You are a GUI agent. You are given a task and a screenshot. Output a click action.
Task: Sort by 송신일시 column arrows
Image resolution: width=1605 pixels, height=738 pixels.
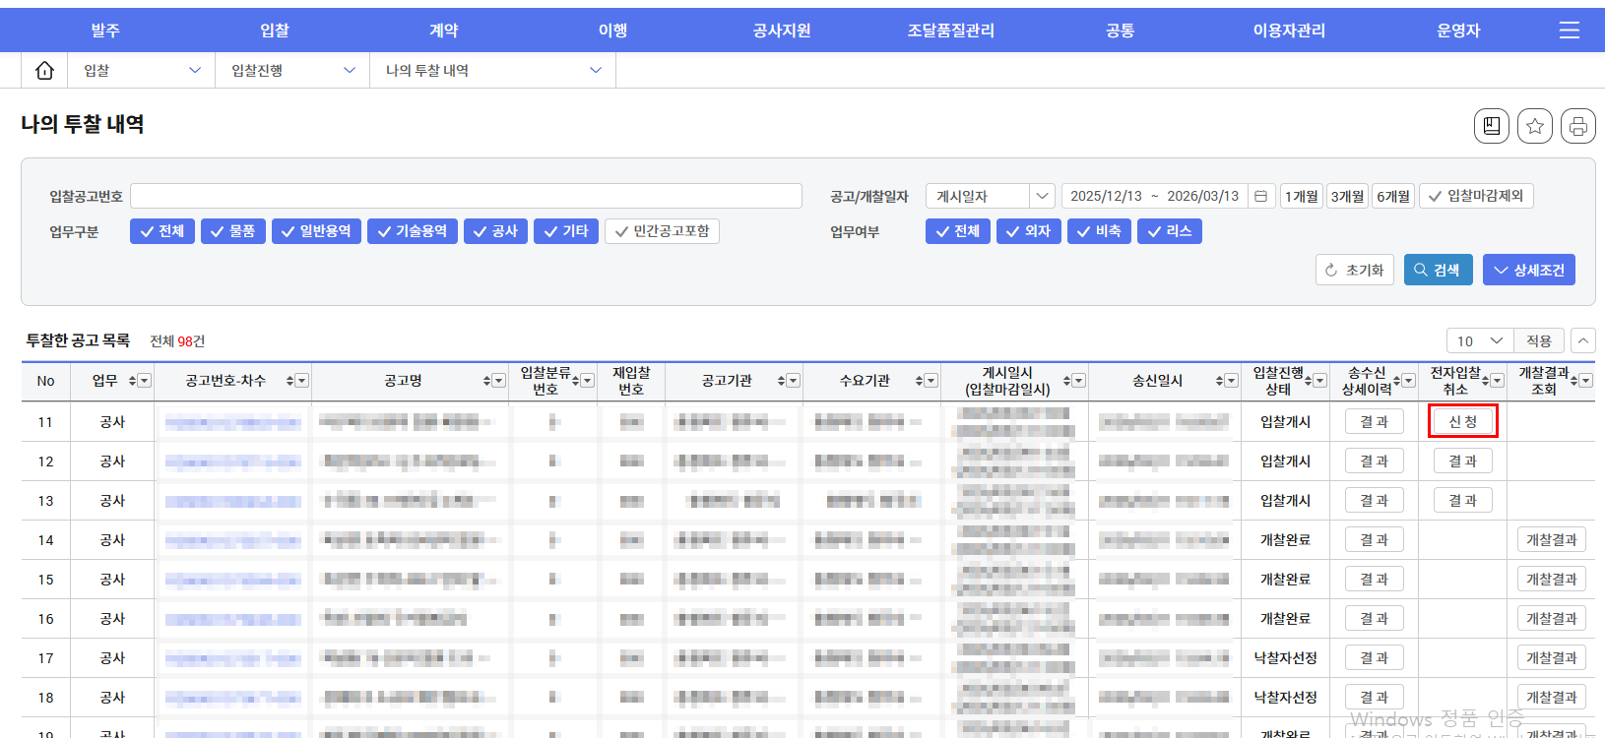coord(1219,381)
